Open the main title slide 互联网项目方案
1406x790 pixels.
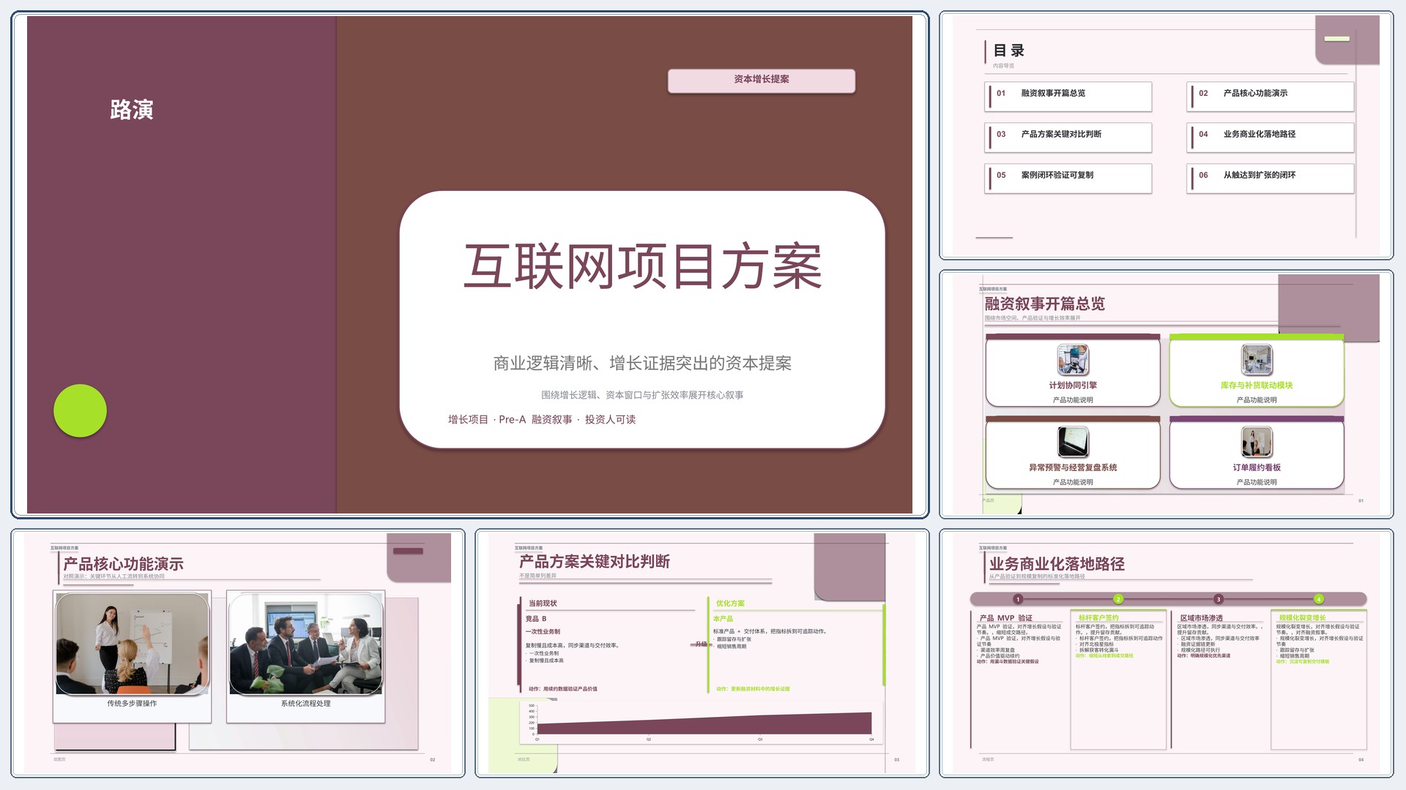click(469, 265)
